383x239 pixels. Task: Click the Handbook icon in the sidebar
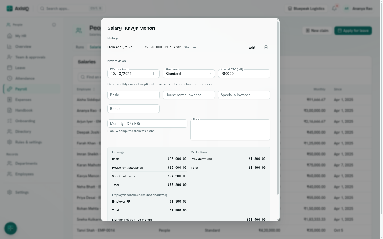coord(10,110)
